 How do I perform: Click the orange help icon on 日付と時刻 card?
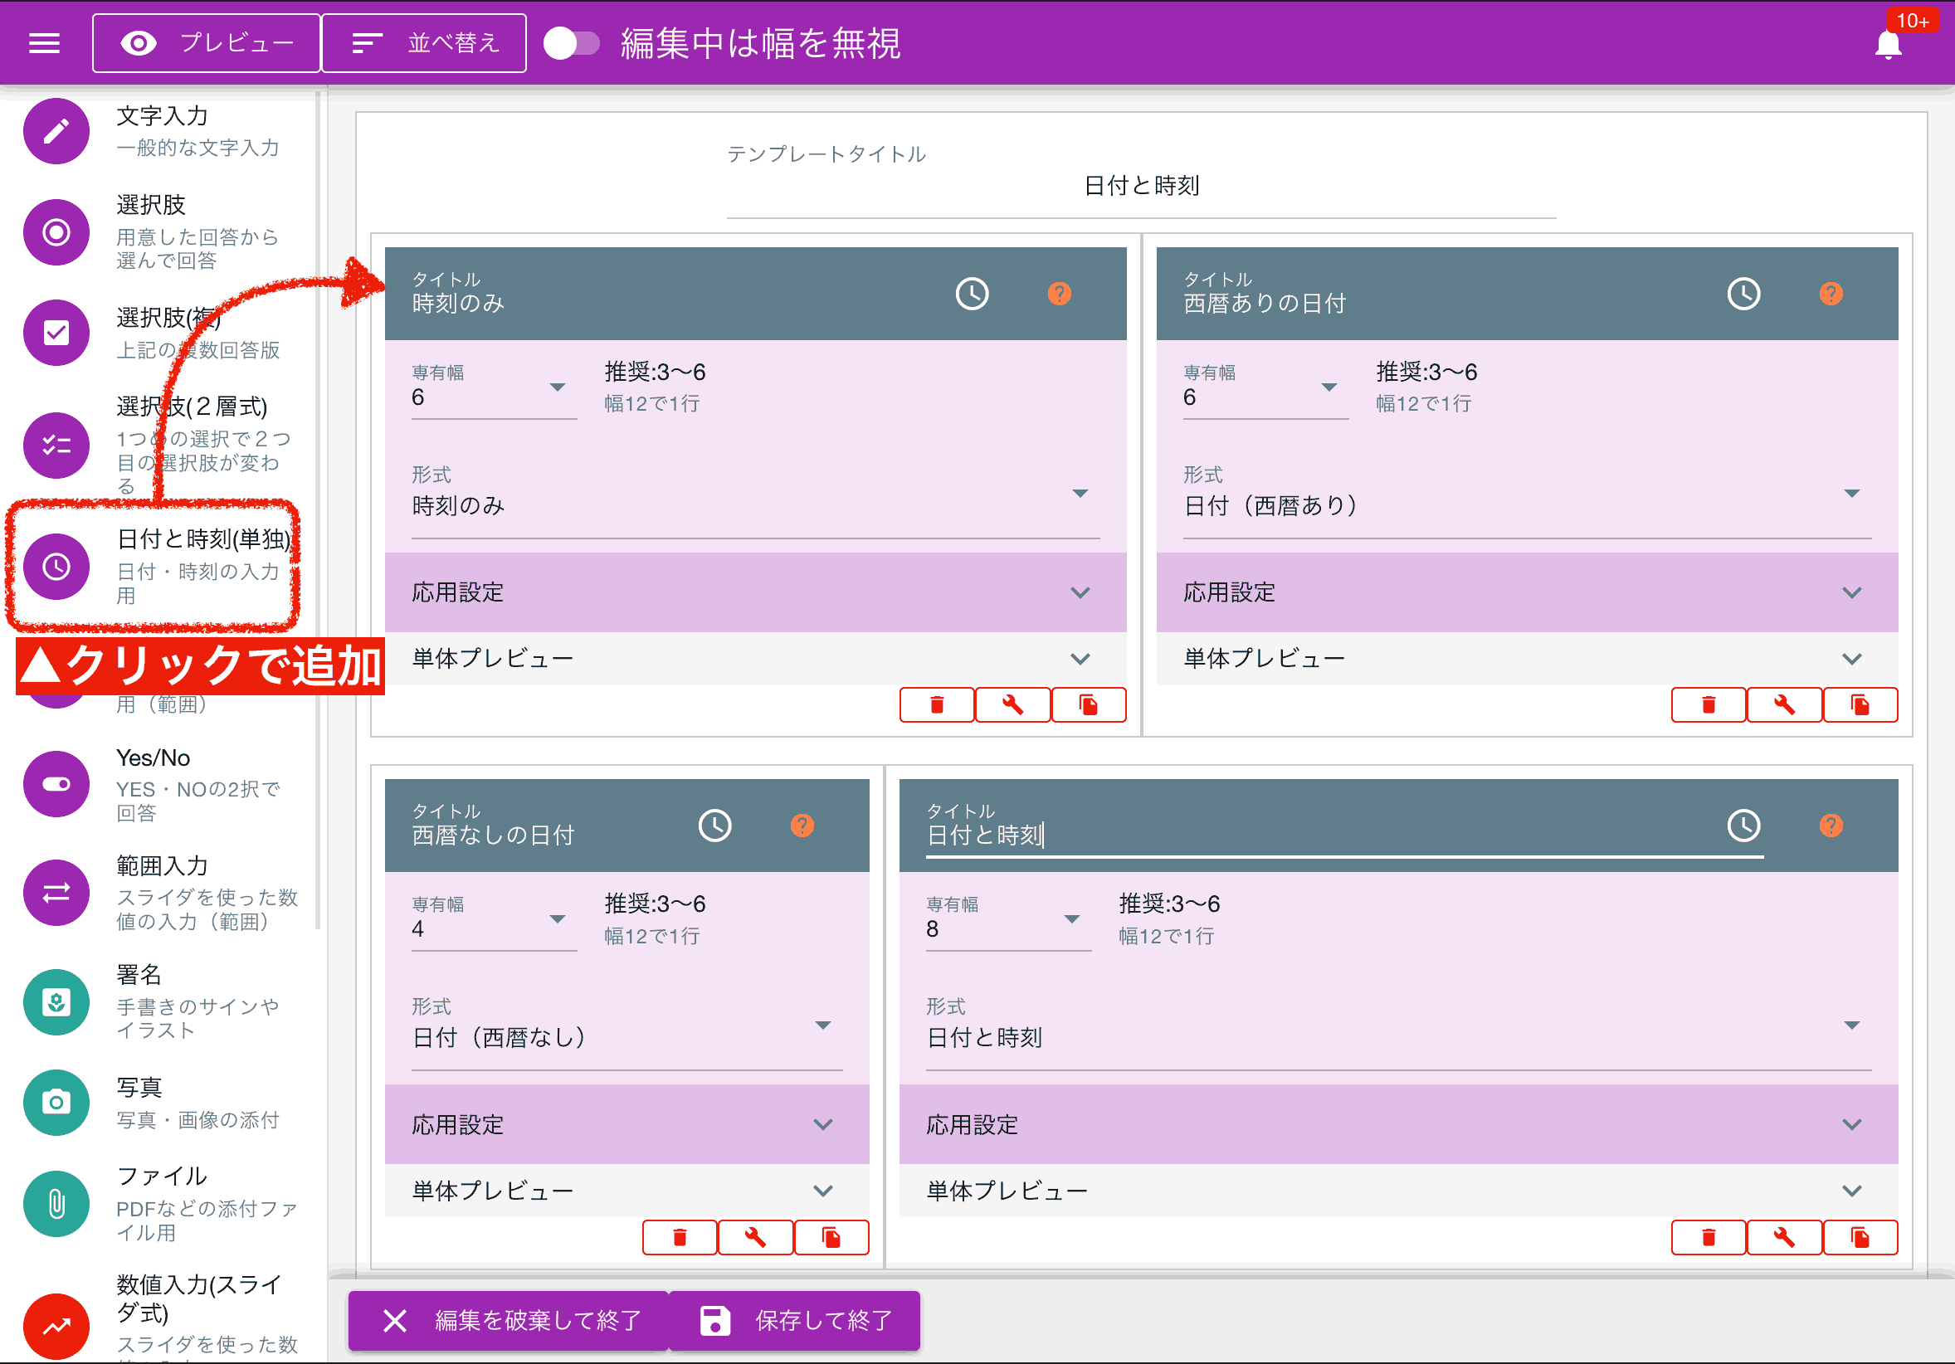(1831, 825)
